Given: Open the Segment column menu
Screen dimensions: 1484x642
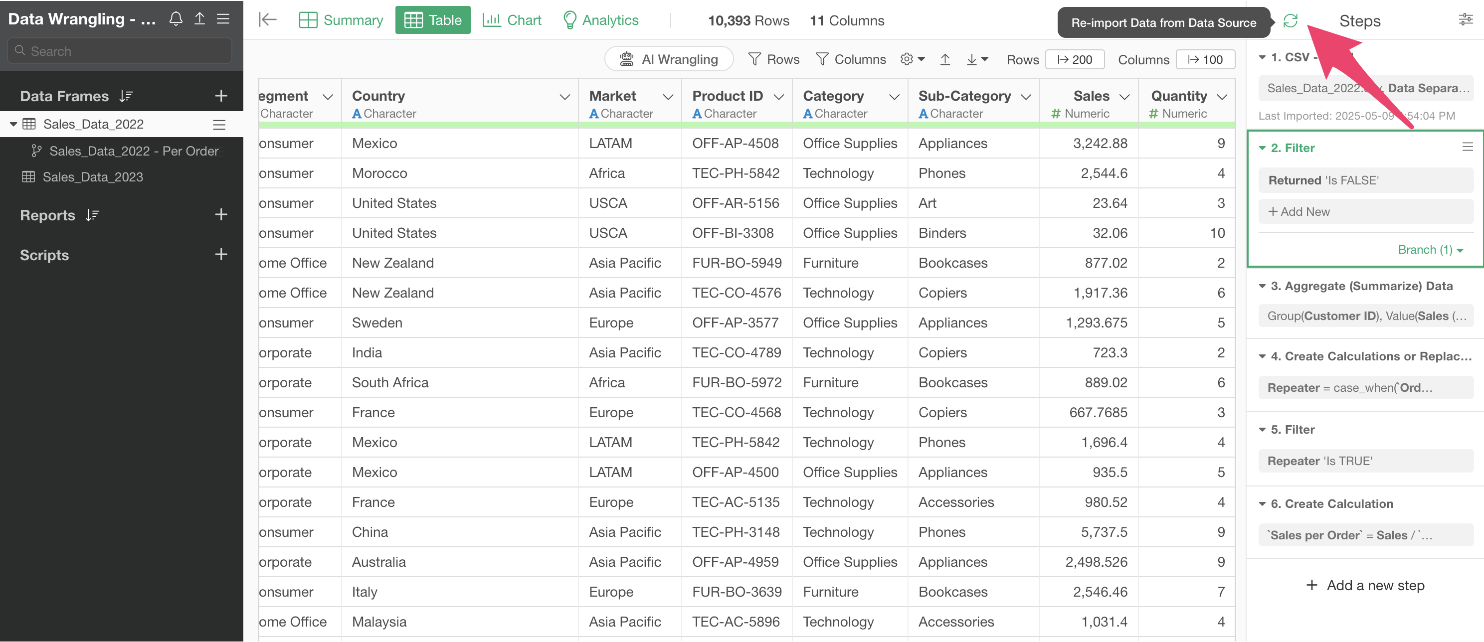Looking at the screenshot, I should pyautogui.click(x=328, y=97).
